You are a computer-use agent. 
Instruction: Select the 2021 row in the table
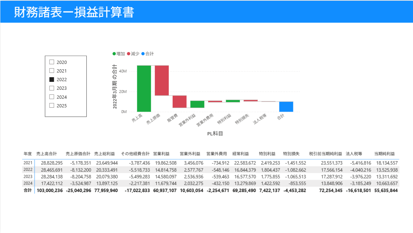(x=28, y=163)
